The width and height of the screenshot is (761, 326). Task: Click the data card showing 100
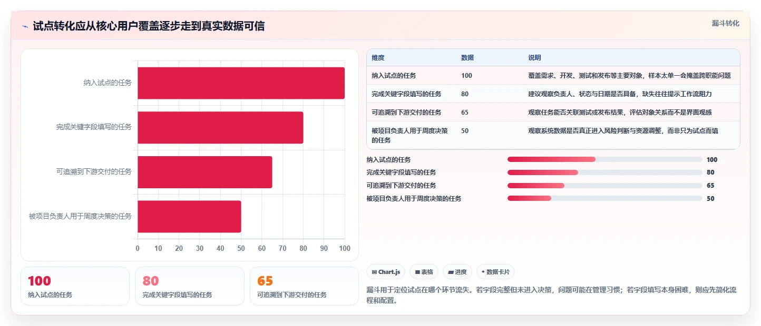point(75,286)
